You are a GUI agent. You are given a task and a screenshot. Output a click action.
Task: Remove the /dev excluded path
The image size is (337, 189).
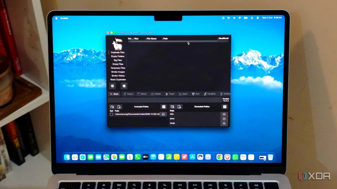224,114
